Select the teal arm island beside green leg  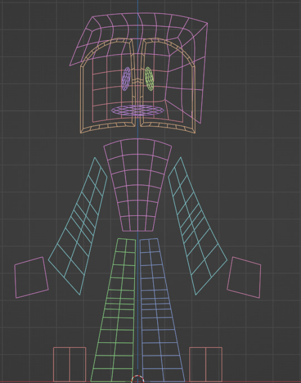click(77, 226)
